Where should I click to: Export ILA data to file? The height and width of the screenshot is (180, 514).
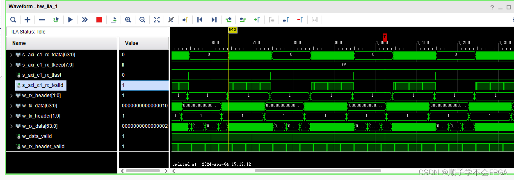pos(114,19)
